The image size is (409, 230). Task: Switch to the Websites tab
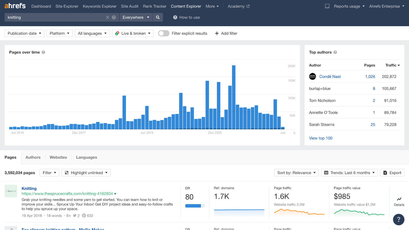point(58,157)
